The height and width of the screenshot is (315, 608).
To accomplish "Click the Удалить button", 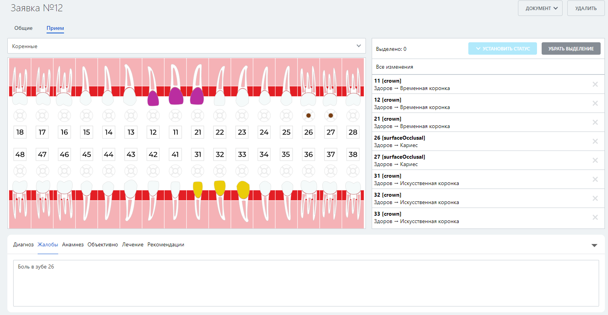I will [585, 8].
